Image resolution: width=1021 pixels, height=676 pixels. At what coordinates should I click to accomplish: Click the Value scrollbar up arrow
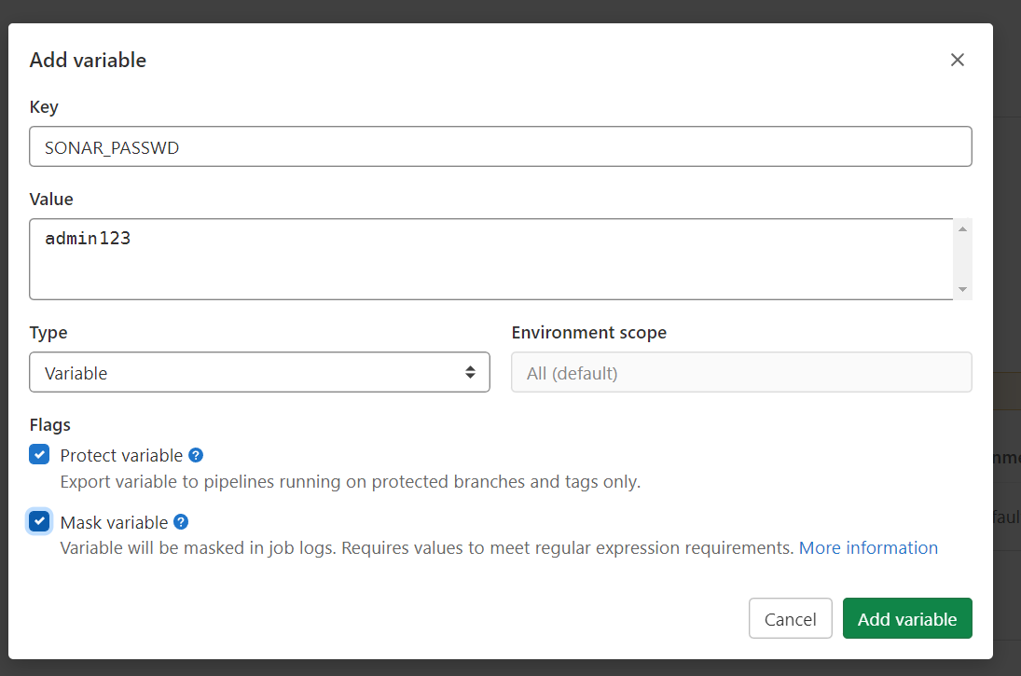coord(962,229)
